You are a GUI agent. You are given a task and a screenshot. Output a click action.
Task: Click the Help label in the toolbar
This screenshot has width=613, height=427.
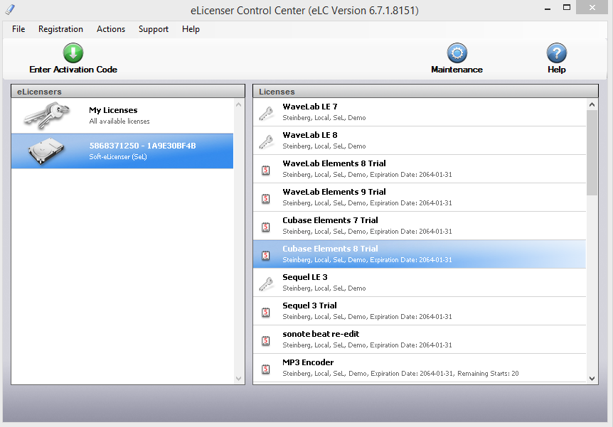click(557, 70)
